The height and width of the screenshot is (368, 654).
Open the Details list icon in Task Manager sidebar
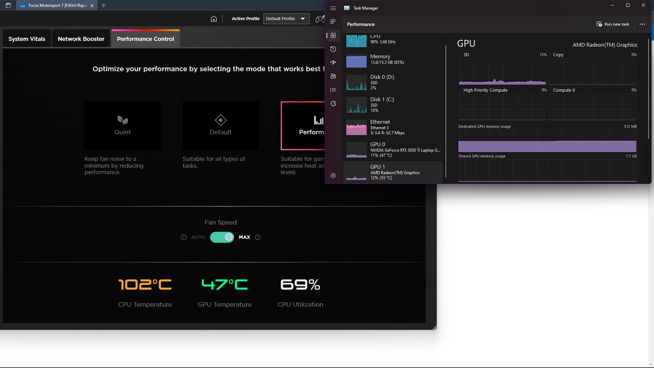(333, 90)
